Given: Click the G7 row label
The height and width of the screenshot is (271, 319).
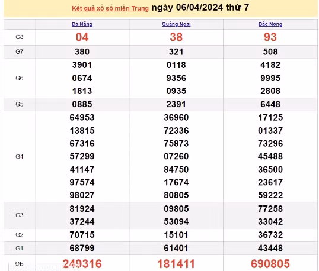Looking at the screenshot, I should pos(20,51).
